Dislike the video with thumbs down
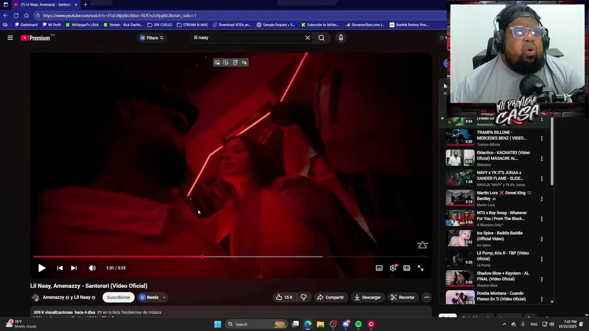This screenshot has width=589, height=331. click(x=304, y=297)
